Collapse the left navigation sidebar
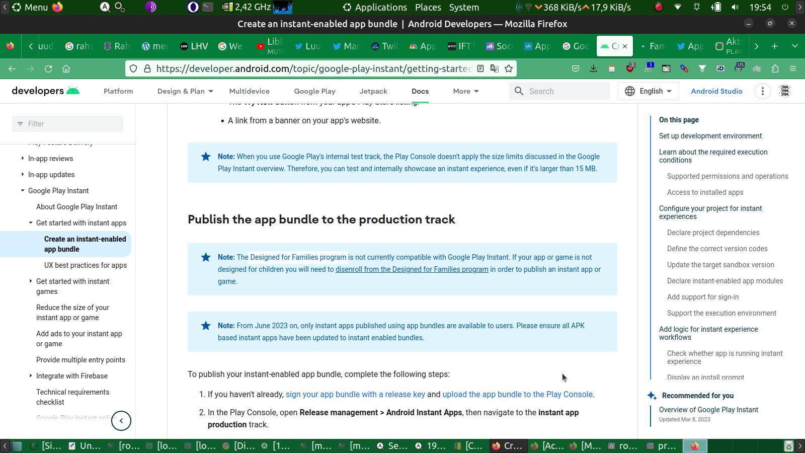805x453 pixels. 121,421
